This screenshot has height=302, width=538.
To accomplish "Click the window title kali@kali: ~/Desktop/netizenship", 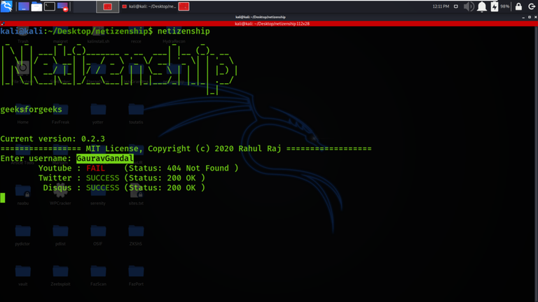I will pyautogui.click(x=261, y=17).
